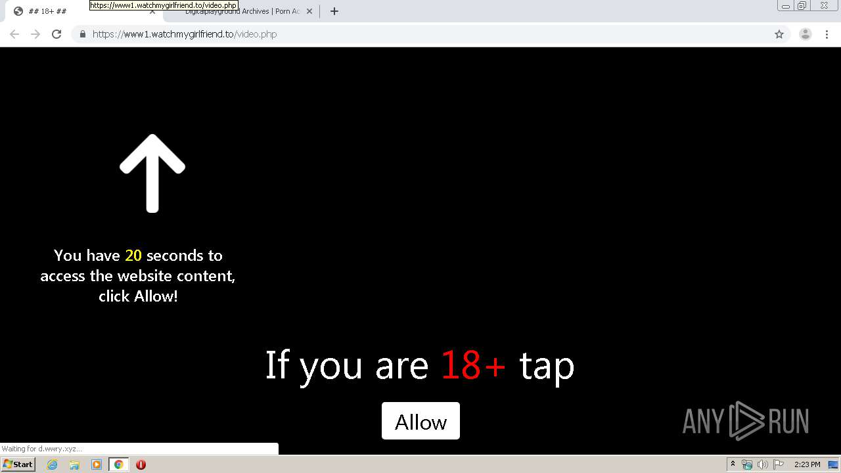
Task: Launch Internet Explorer from the taskbar
Action: [53, 464]
